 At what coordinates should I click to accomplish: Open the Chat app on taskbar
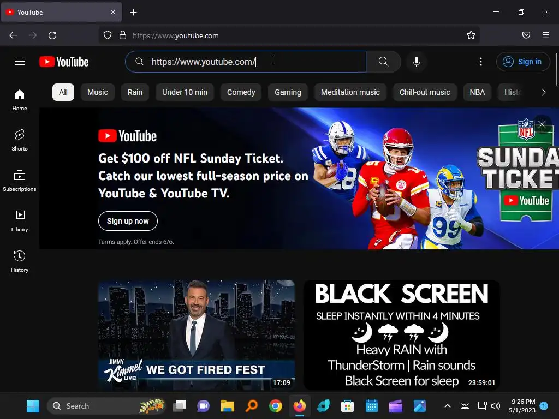click(x=204, y=406)
